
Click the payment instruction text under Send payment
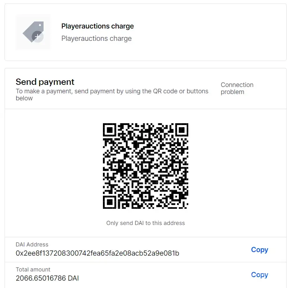[112, 95]
